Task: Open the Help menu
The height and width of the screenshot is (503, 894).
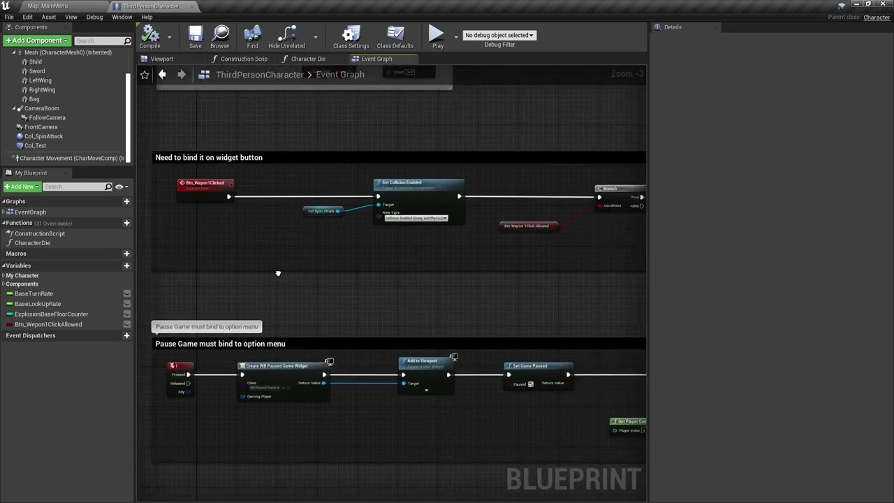Action: point(147,17)
